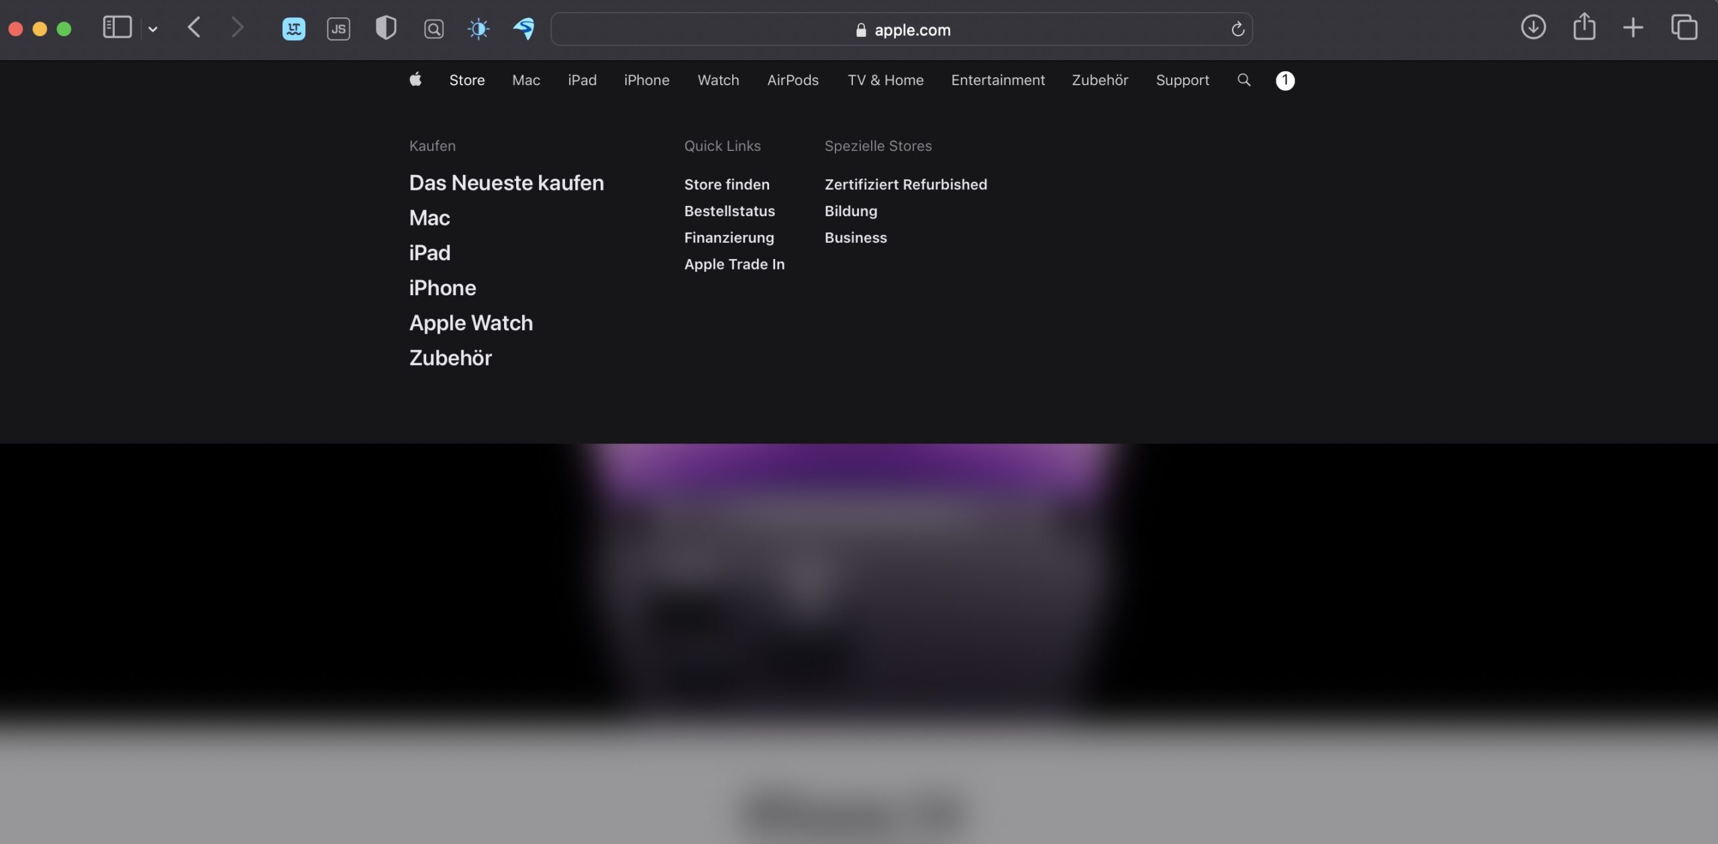Go forward with the forward arrow
Image resolution: width=1718 pixels, height=844 pixels.
tap(237, 28)
